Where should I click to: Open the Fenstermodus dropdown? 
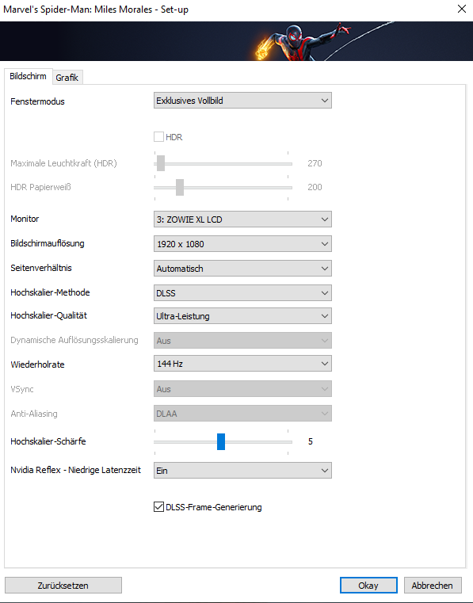tap(242, 101)
